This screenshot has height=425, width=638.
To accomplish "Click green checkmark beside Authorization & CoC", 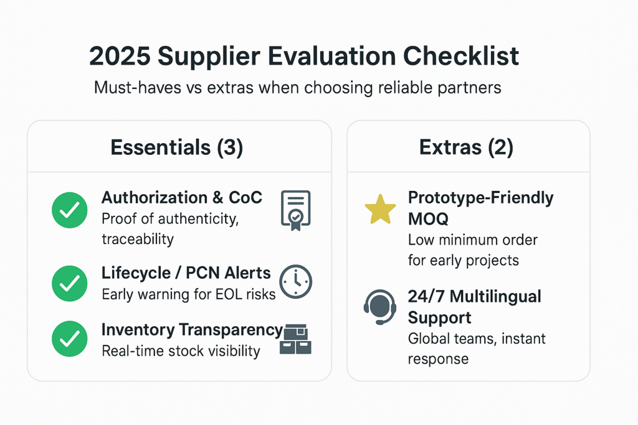I will (70, 210).
